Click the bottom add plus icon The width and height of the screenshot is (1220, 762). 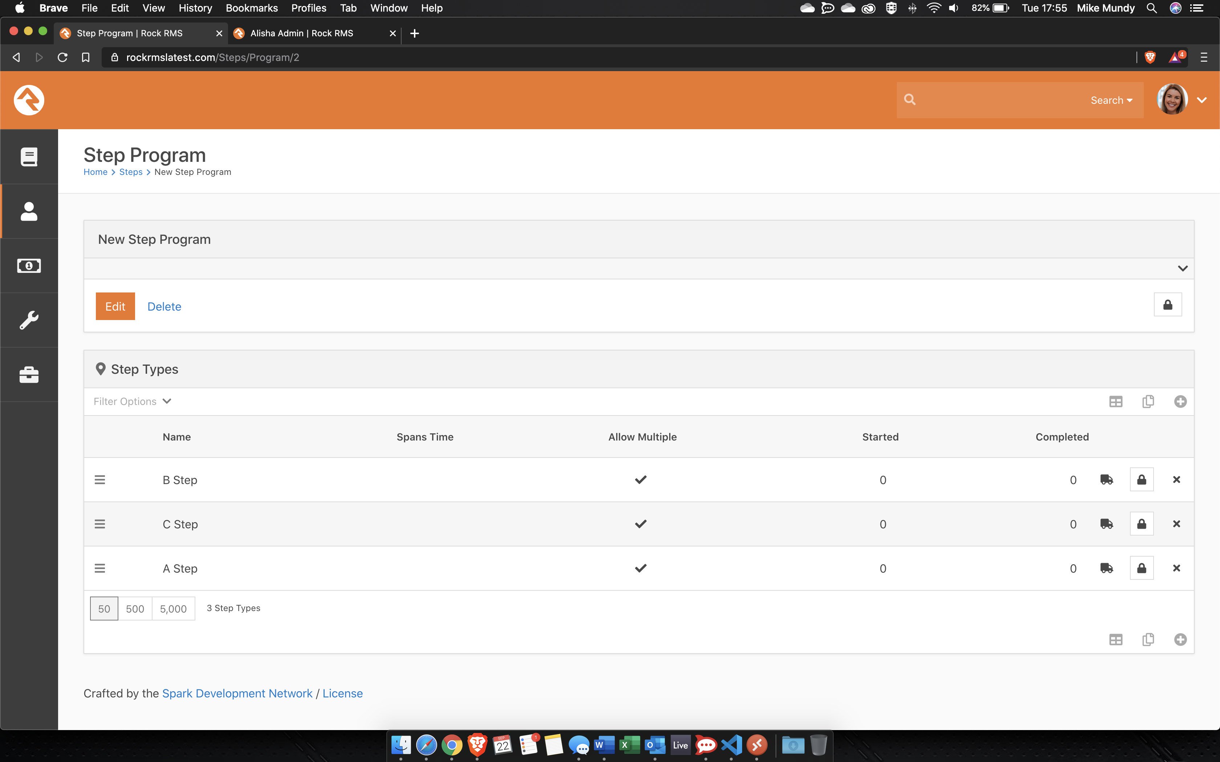(1180, 639)
